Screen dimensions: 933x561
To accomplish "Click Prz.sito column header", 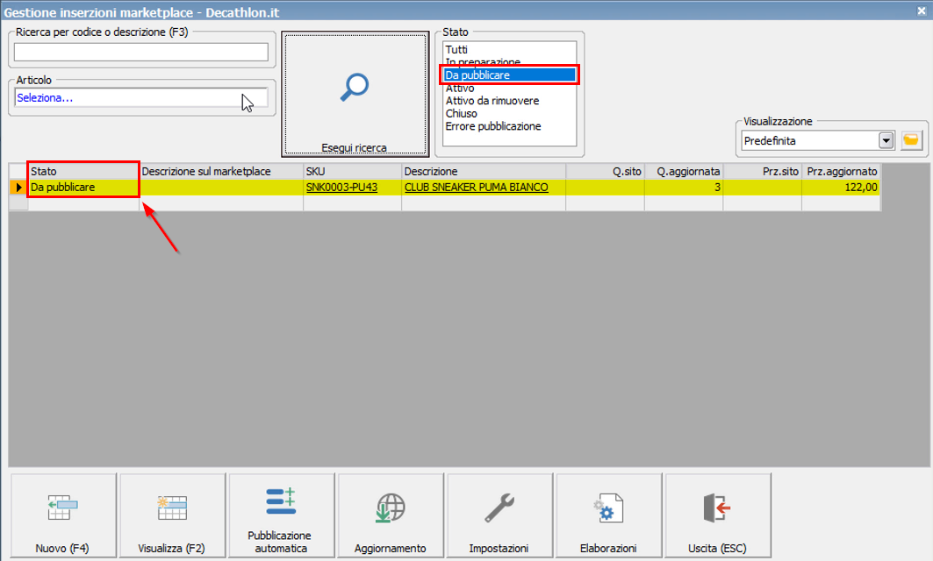I will (x=762, y=171).
